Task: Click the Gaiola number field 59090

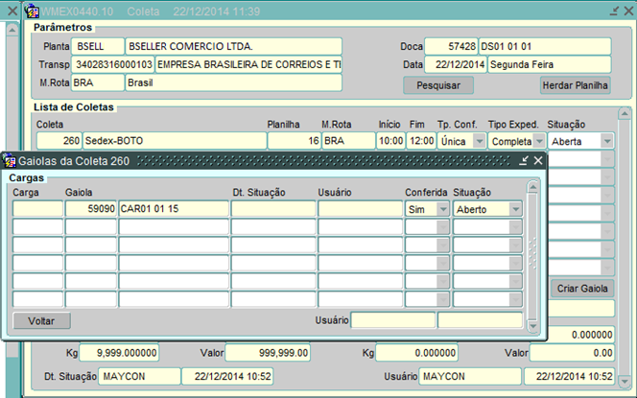Action: point(91,209)
